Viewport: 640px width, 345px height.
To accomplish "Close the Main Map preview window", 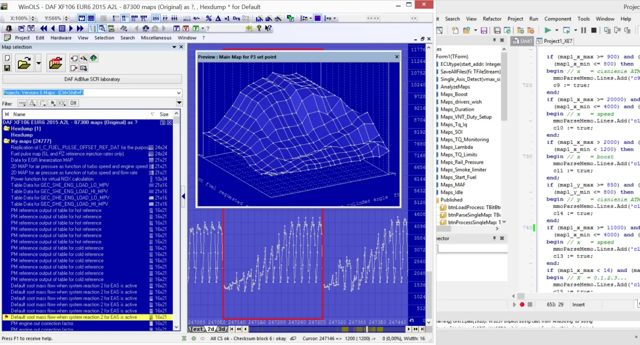I will (x=397, y=57).
